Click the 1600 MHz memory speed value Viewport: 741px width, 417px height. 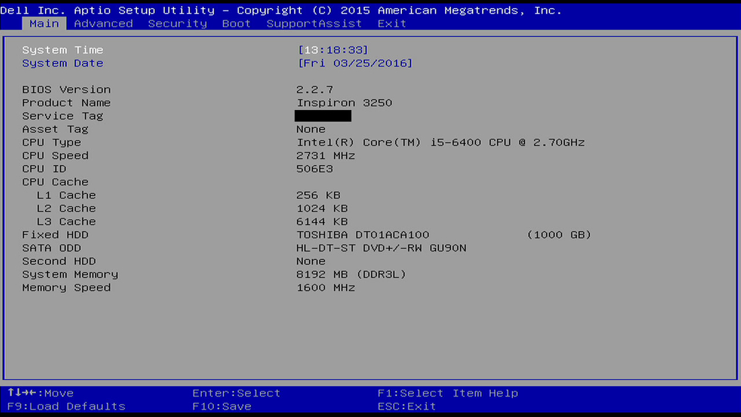pos(326,287)
